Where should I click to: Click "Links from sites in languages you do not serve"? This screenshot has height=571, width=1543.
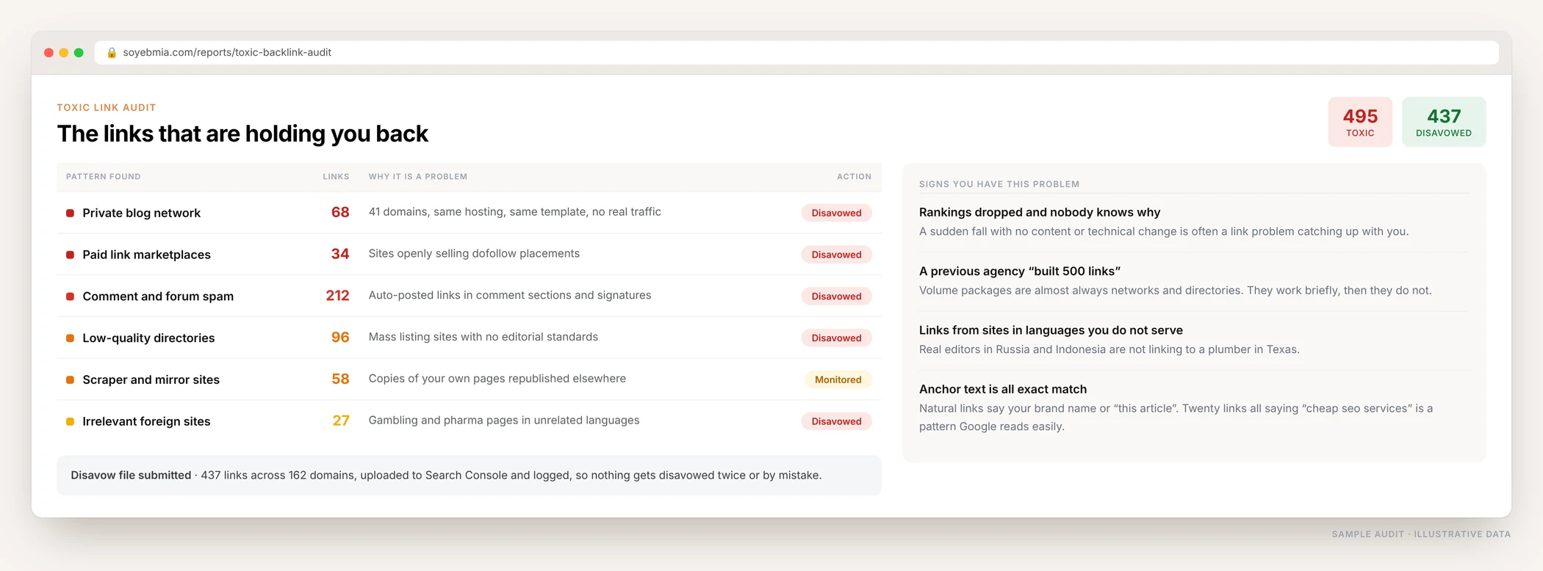tap(1051, 330)
